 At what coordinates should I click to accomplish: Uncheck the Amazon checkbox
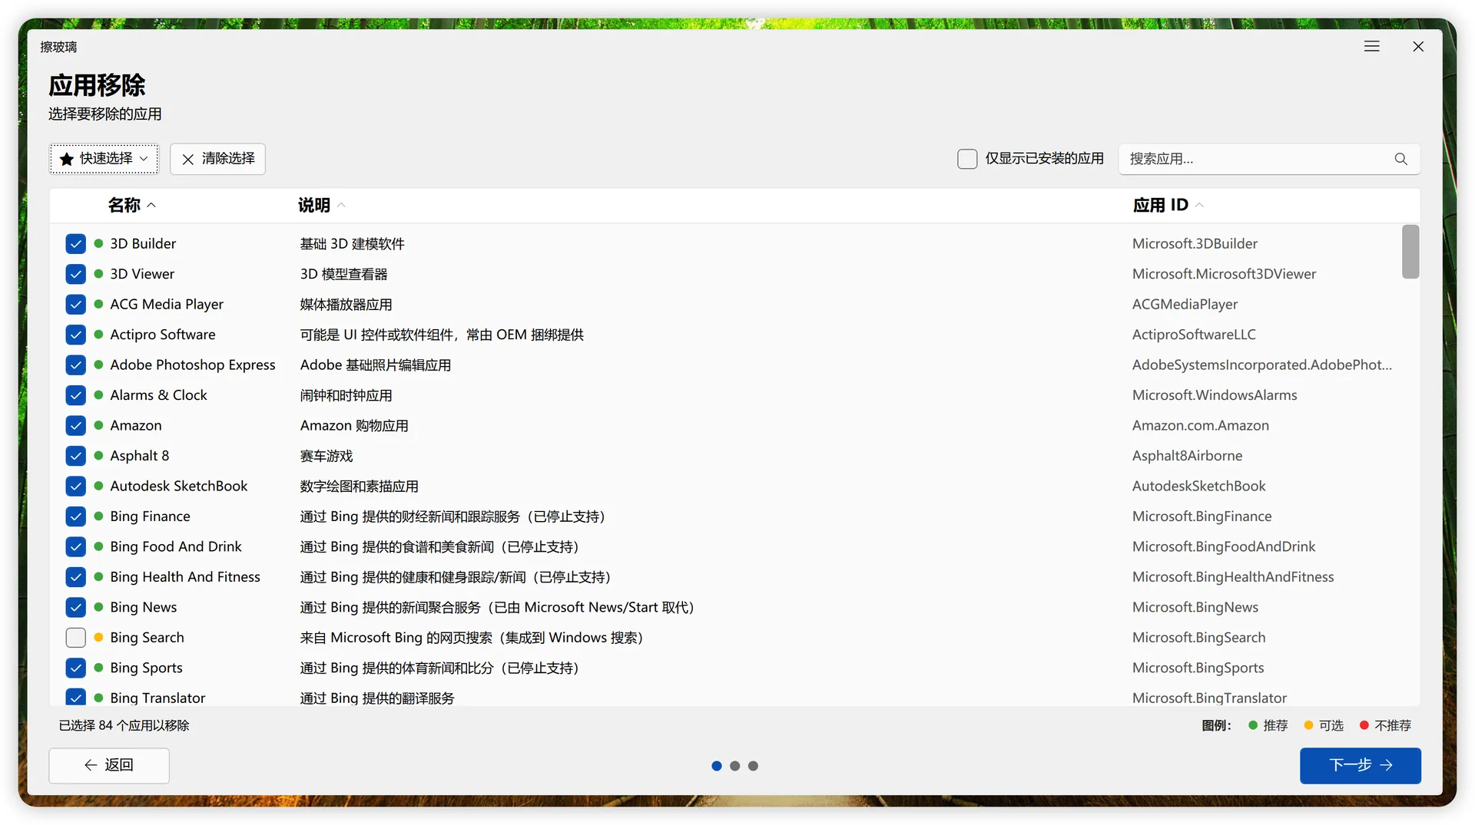(x=75, y=426)
